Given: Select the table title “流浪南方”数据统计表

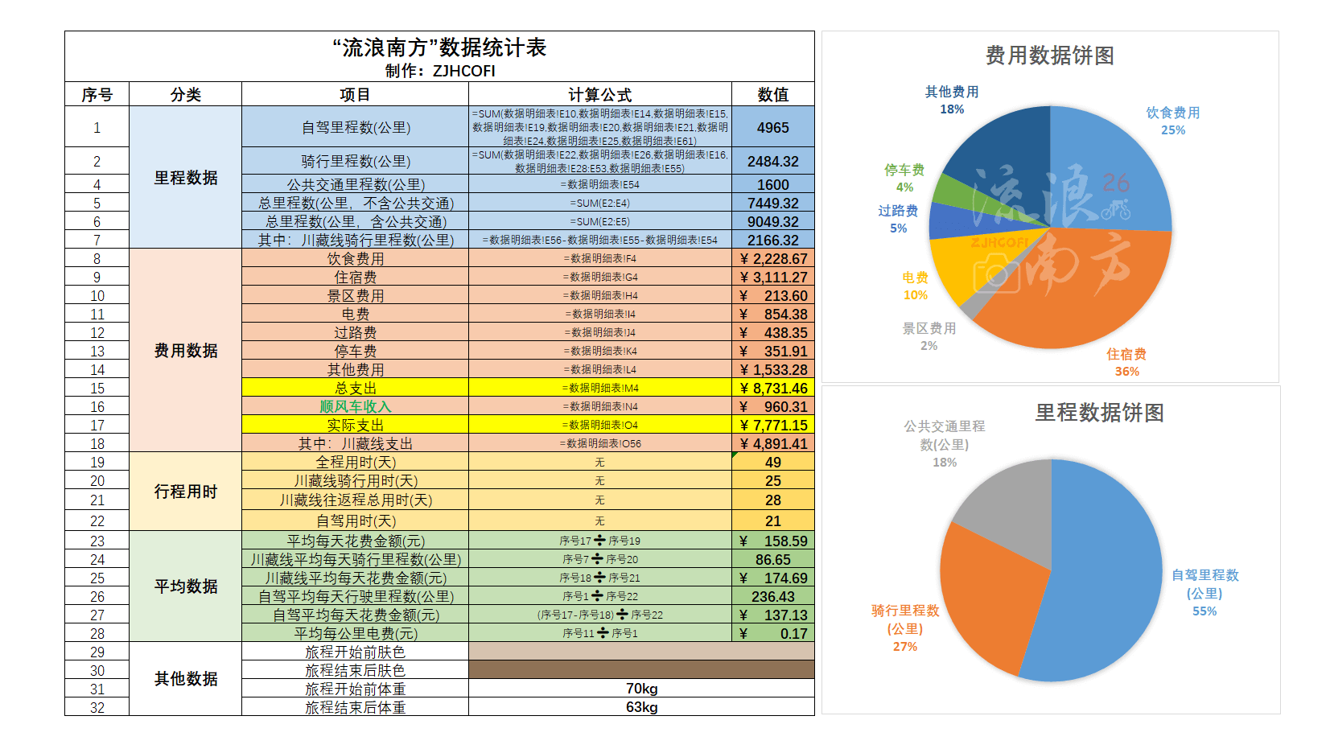Looking at the screenshot, I should point(439,47).
